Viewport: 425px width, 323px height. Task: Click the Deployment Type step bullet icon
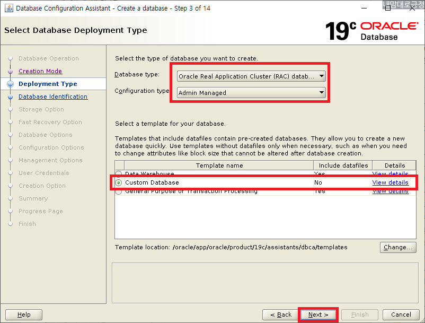point(10,84)
